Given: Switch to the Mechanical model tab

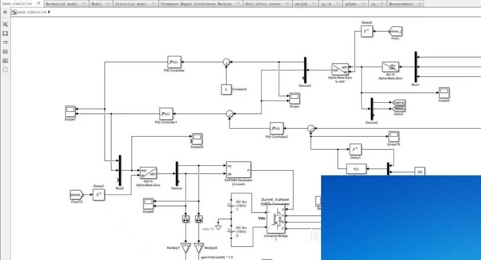Looking at the screenshot, I should pyautogui.click(x=62, y=4).
